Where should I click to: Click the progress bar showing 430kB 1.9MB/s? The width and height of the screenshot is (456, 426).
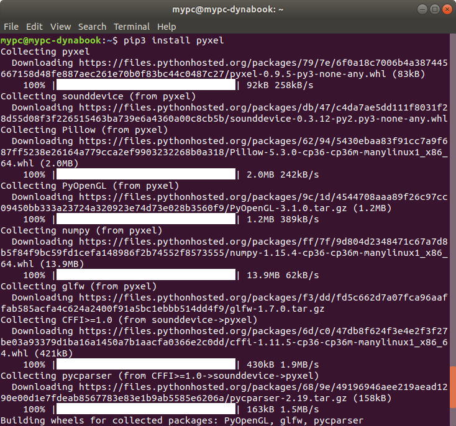click(146, 365)
